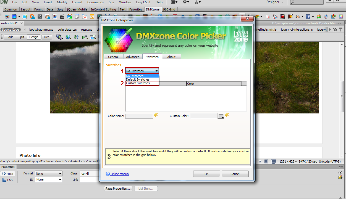Click the Custom Color text field
This screenshot has height=199, width=346.
[204, 116]
